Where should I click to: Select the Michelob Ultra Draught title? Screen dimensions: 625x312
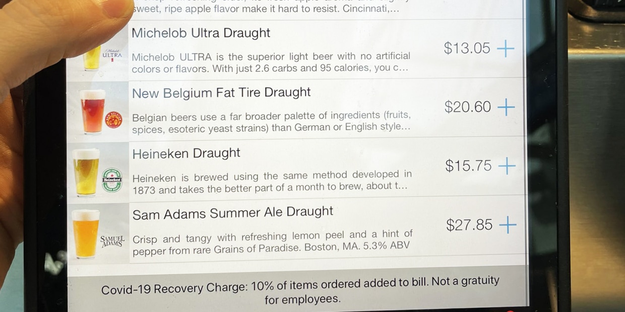point(201,33)
